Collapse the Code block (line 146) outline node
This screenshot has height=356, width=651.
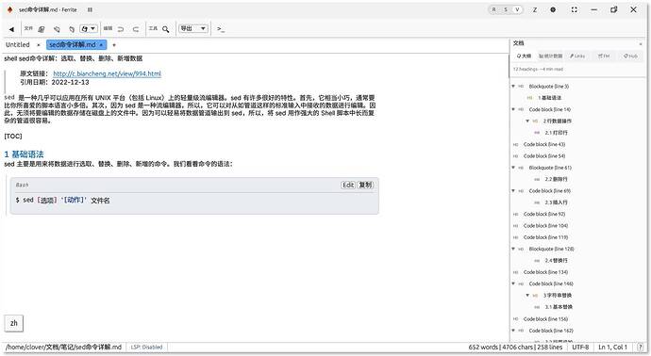tap(513, 283)
